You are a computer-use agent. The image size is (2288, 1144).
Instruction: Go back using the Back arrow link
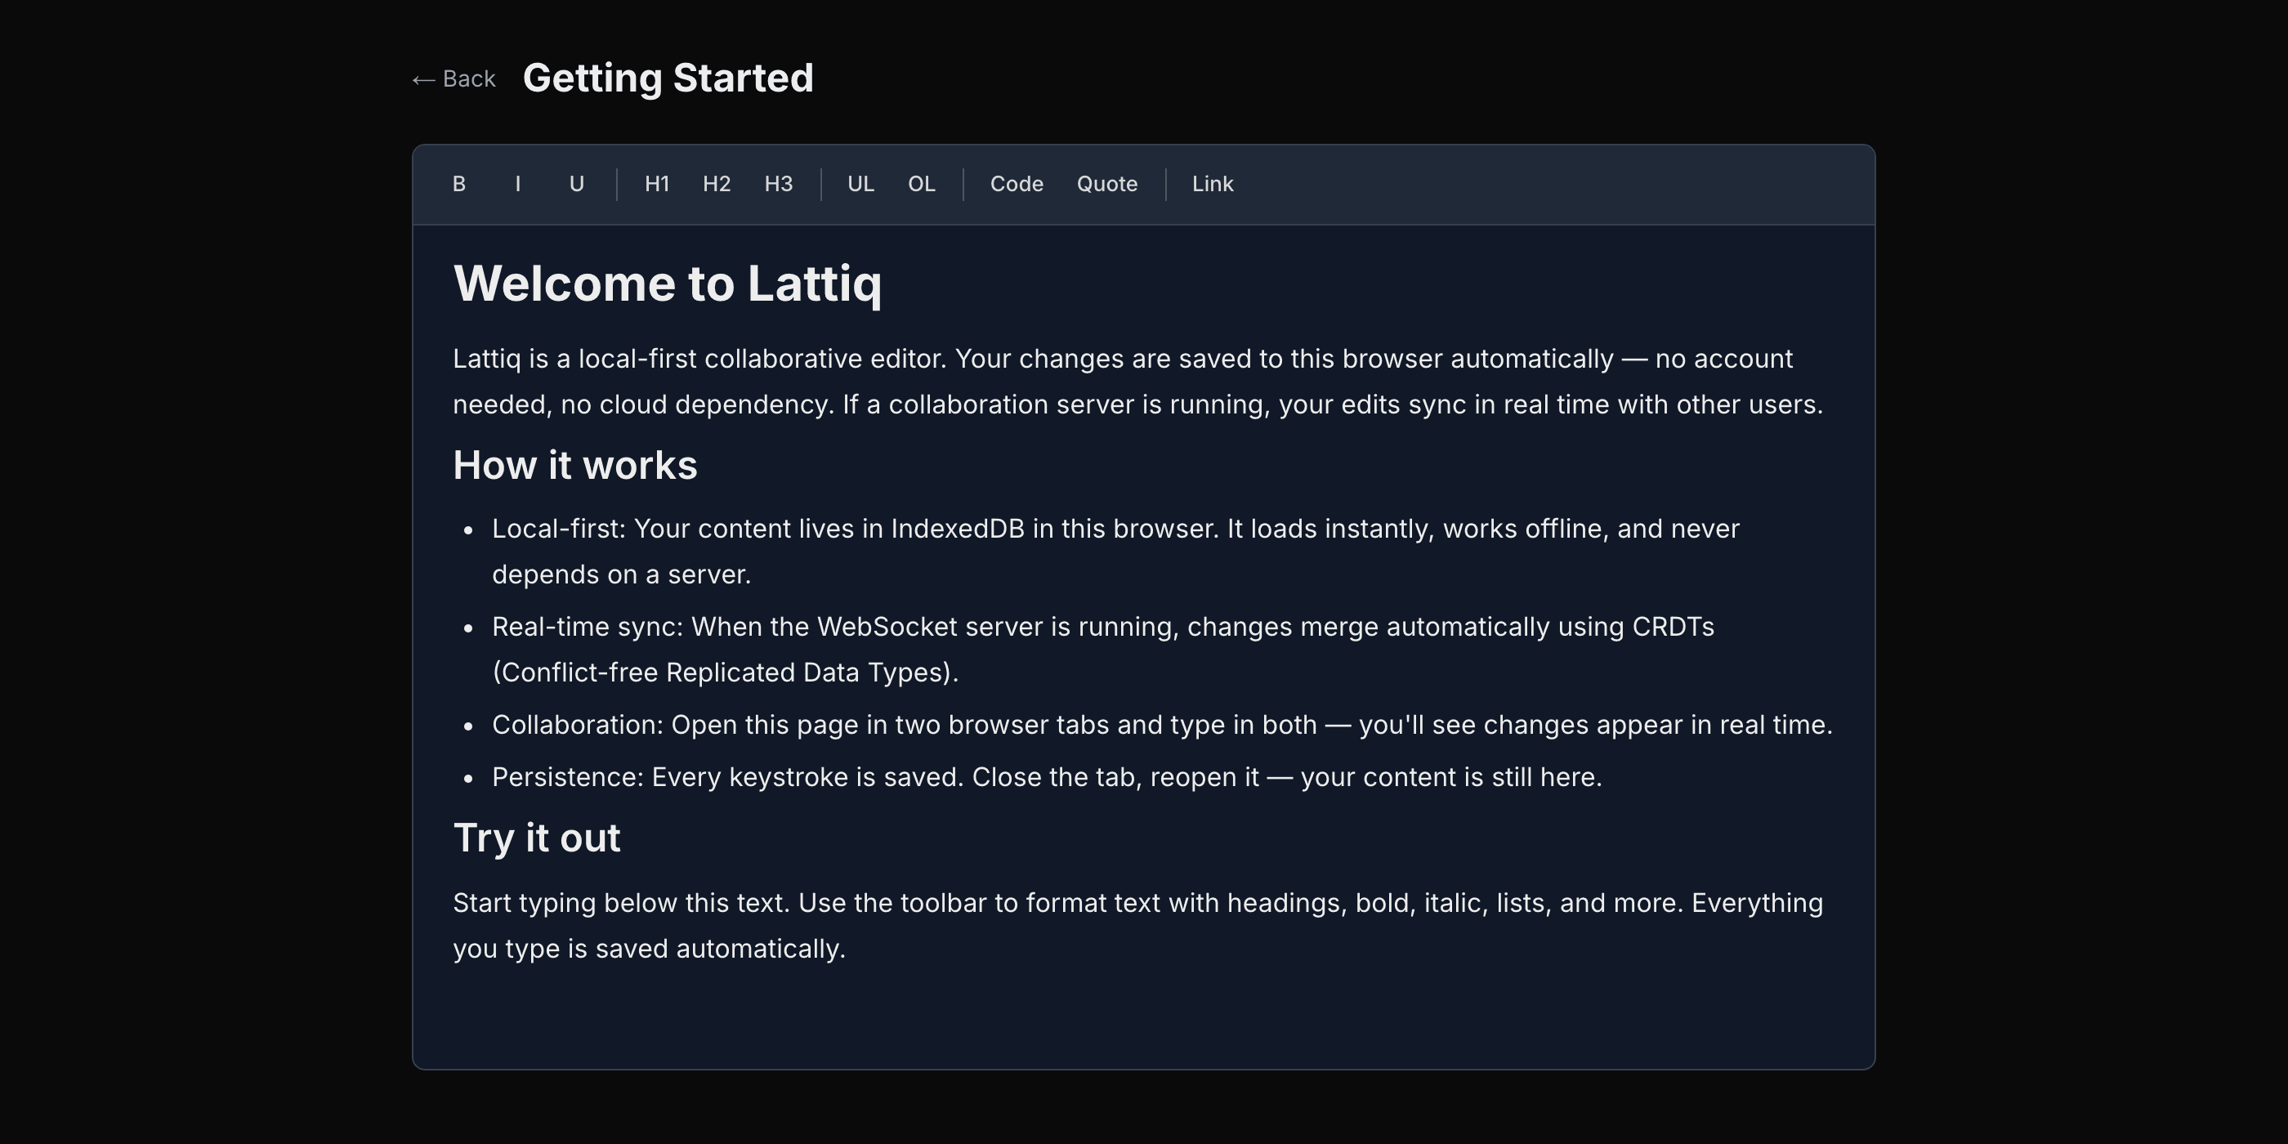click(452, 78)
